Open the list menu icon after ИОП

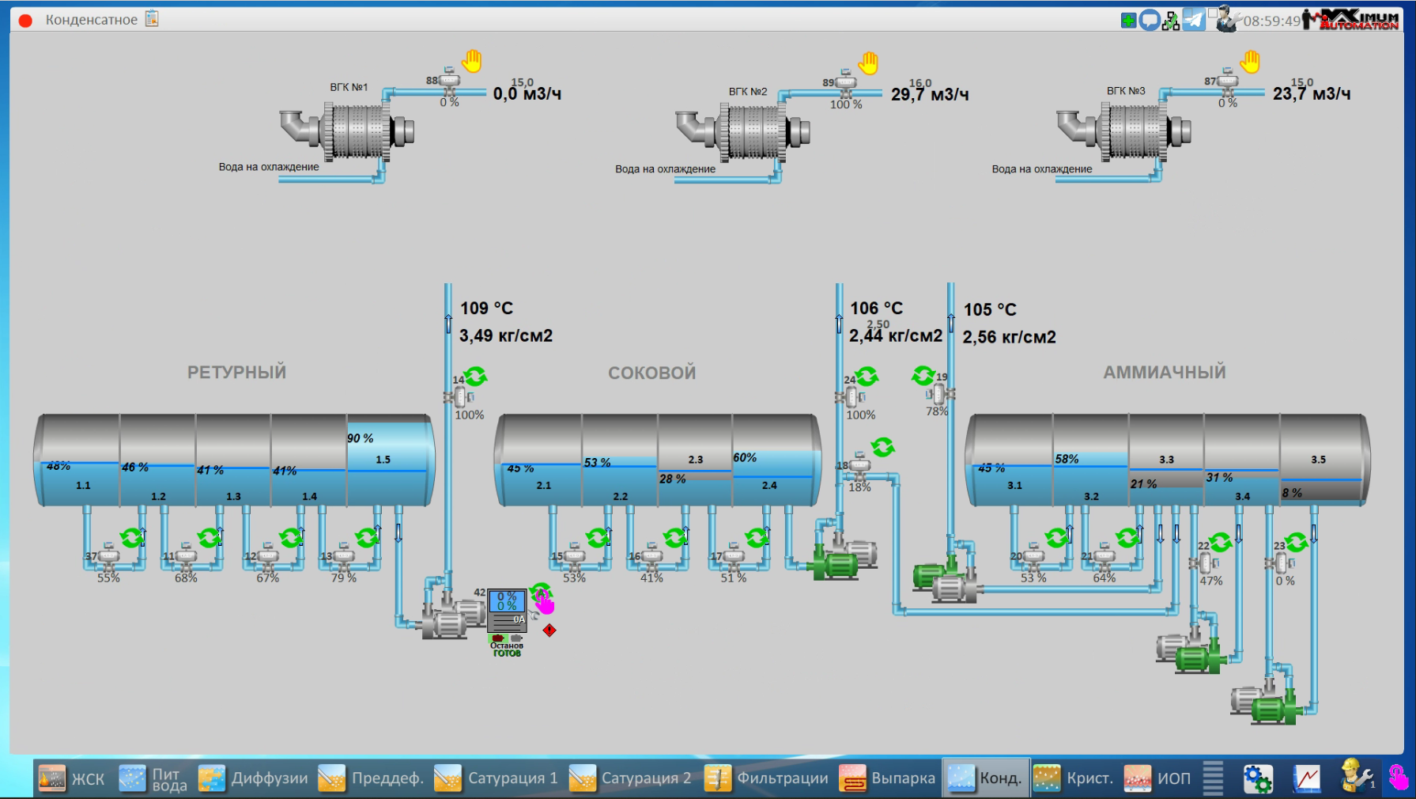1213,778
